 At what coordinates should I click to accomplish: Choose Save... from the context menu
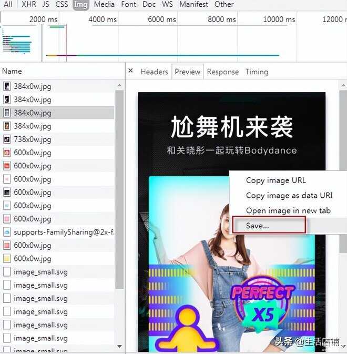click(258, 226)
